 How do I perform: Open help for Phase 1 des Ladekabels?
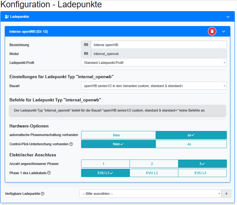pyautogui.click(x=49, y=173)
